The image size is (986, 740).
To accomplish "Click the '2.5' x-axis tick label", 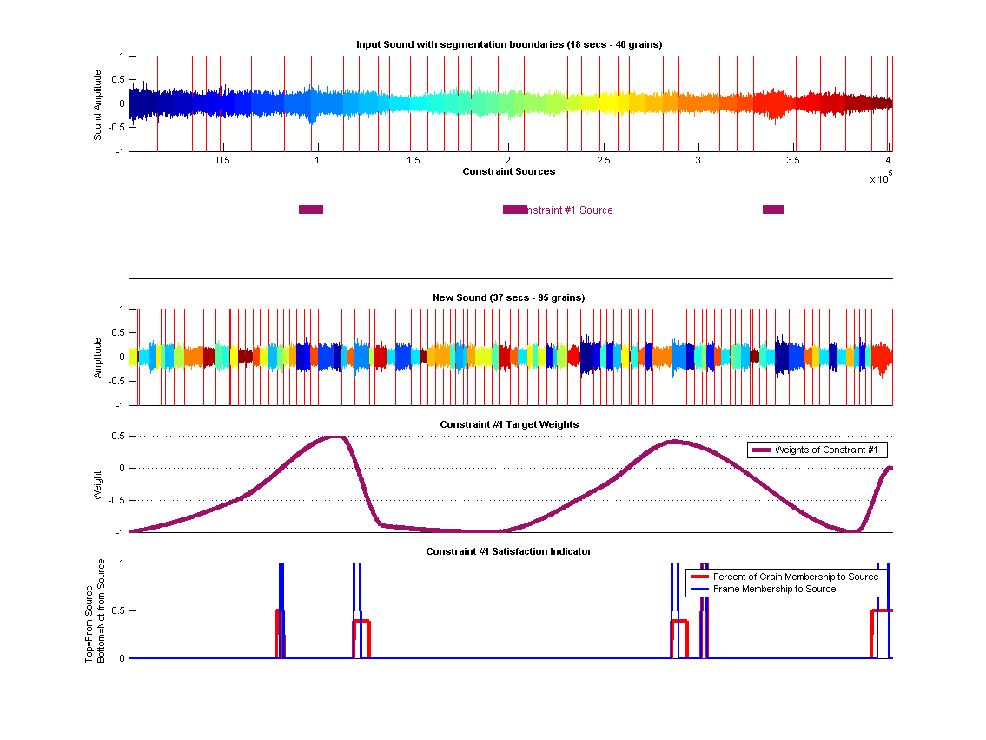I will 604,161.
